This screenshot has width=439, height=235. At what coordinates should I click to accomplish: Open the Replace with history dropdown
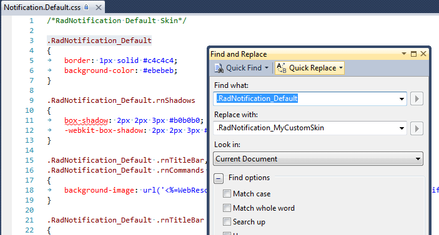click(x=402, y=128)
